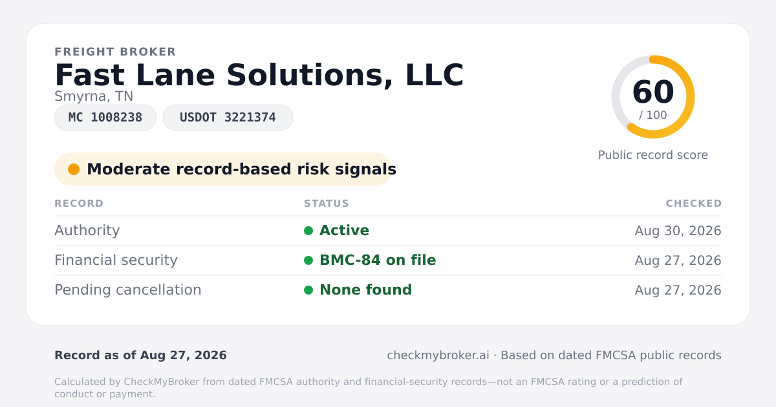Click the Moderate record-based risk signals banner
This screenshot has width=776, height=407.
(223, 169)
